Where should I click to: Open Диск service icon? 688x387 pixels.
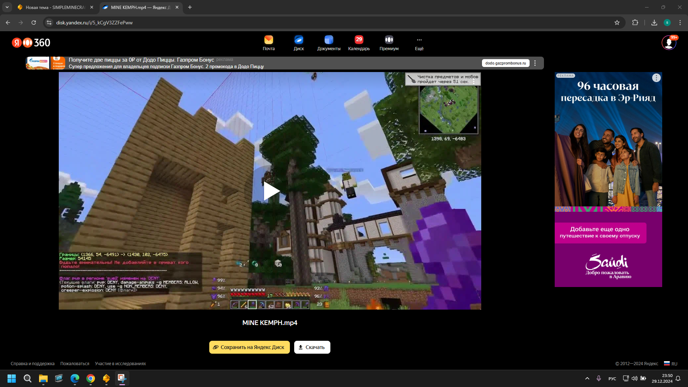click(x=298, y=40)
